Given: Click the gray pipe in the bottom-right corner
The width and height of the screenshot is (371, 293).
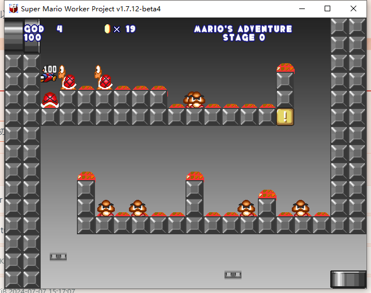Looking at the screenshot, I should (x=348, y=279).
